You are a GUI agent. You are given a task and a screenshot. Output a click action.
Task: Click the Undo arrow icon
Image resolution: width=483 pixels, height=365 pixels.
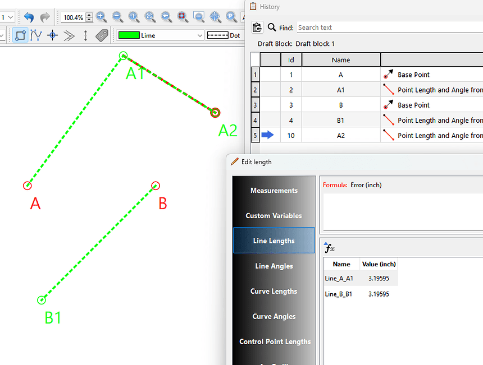[29, 17]
